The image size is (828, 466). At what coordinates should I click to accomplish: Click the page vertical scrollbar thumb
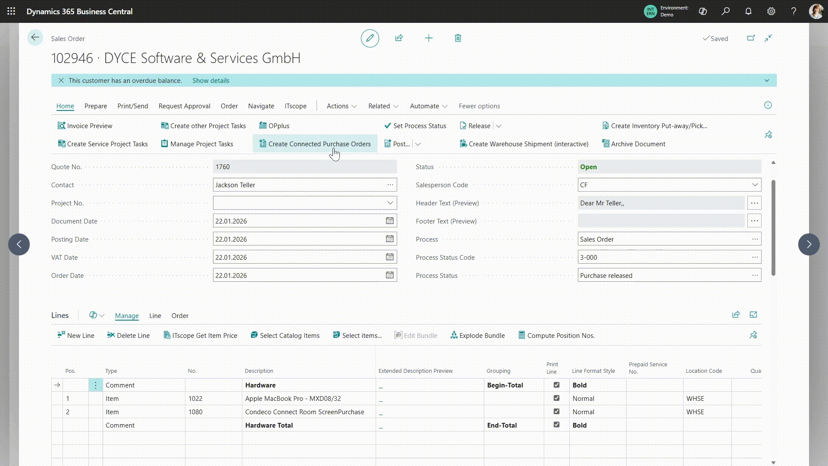(x=773, y=227)
